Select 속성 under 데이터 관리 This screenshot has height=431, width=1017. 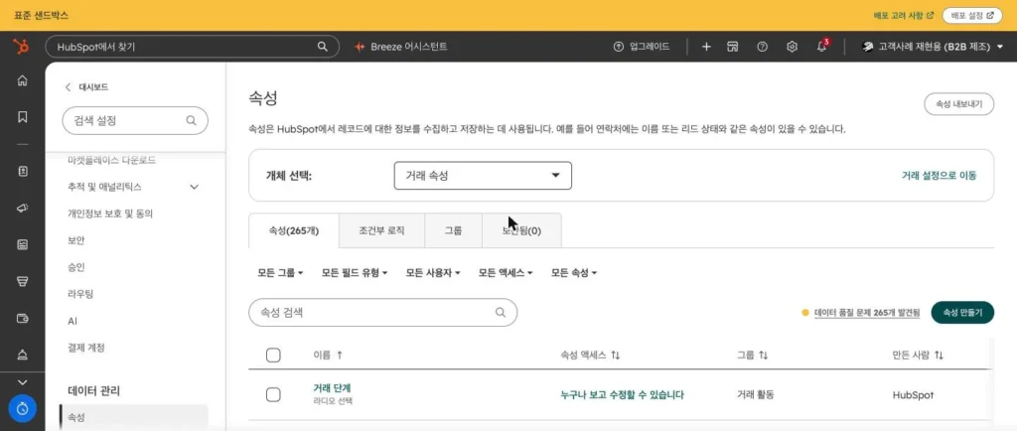pyautogui.click(x=133, y=417)
